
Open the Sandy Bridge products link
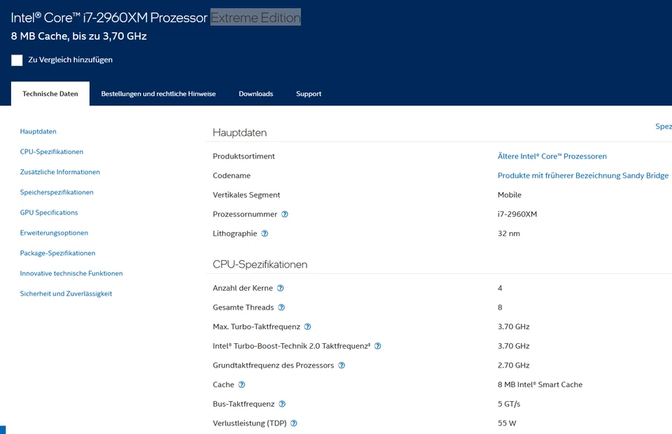click(583, 175)
